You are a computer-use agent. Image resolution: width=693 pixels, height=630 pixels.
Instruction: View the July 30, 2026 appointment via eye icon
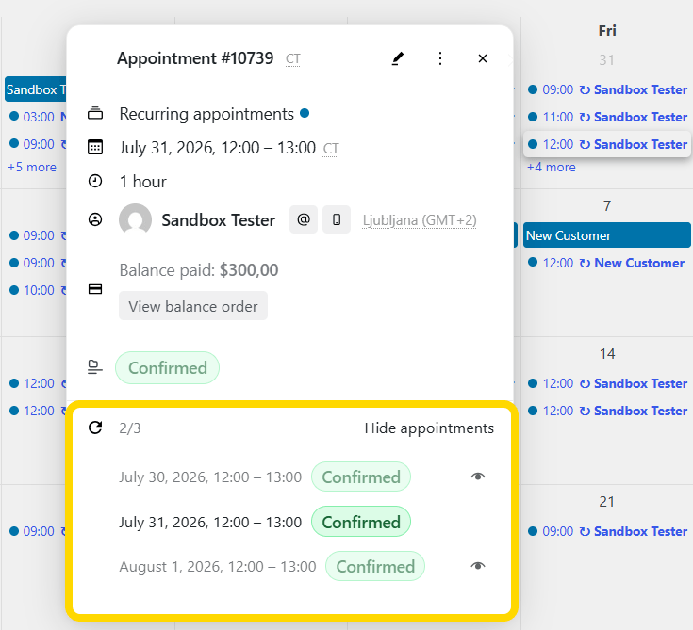(x=478, y=477)
